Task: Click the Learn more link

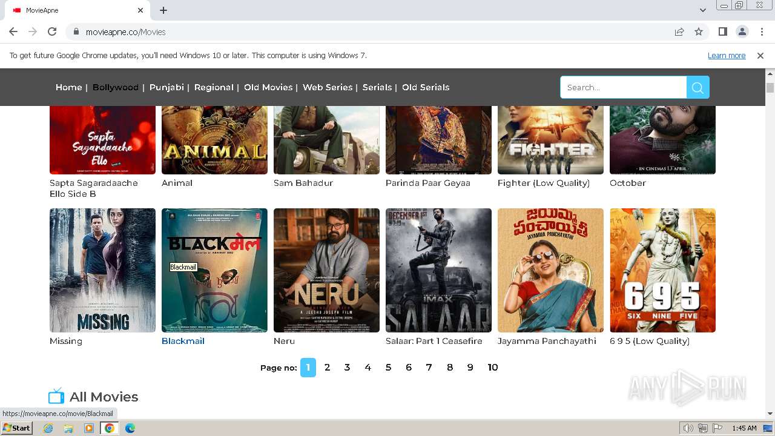Action: (x=727, y=55)
